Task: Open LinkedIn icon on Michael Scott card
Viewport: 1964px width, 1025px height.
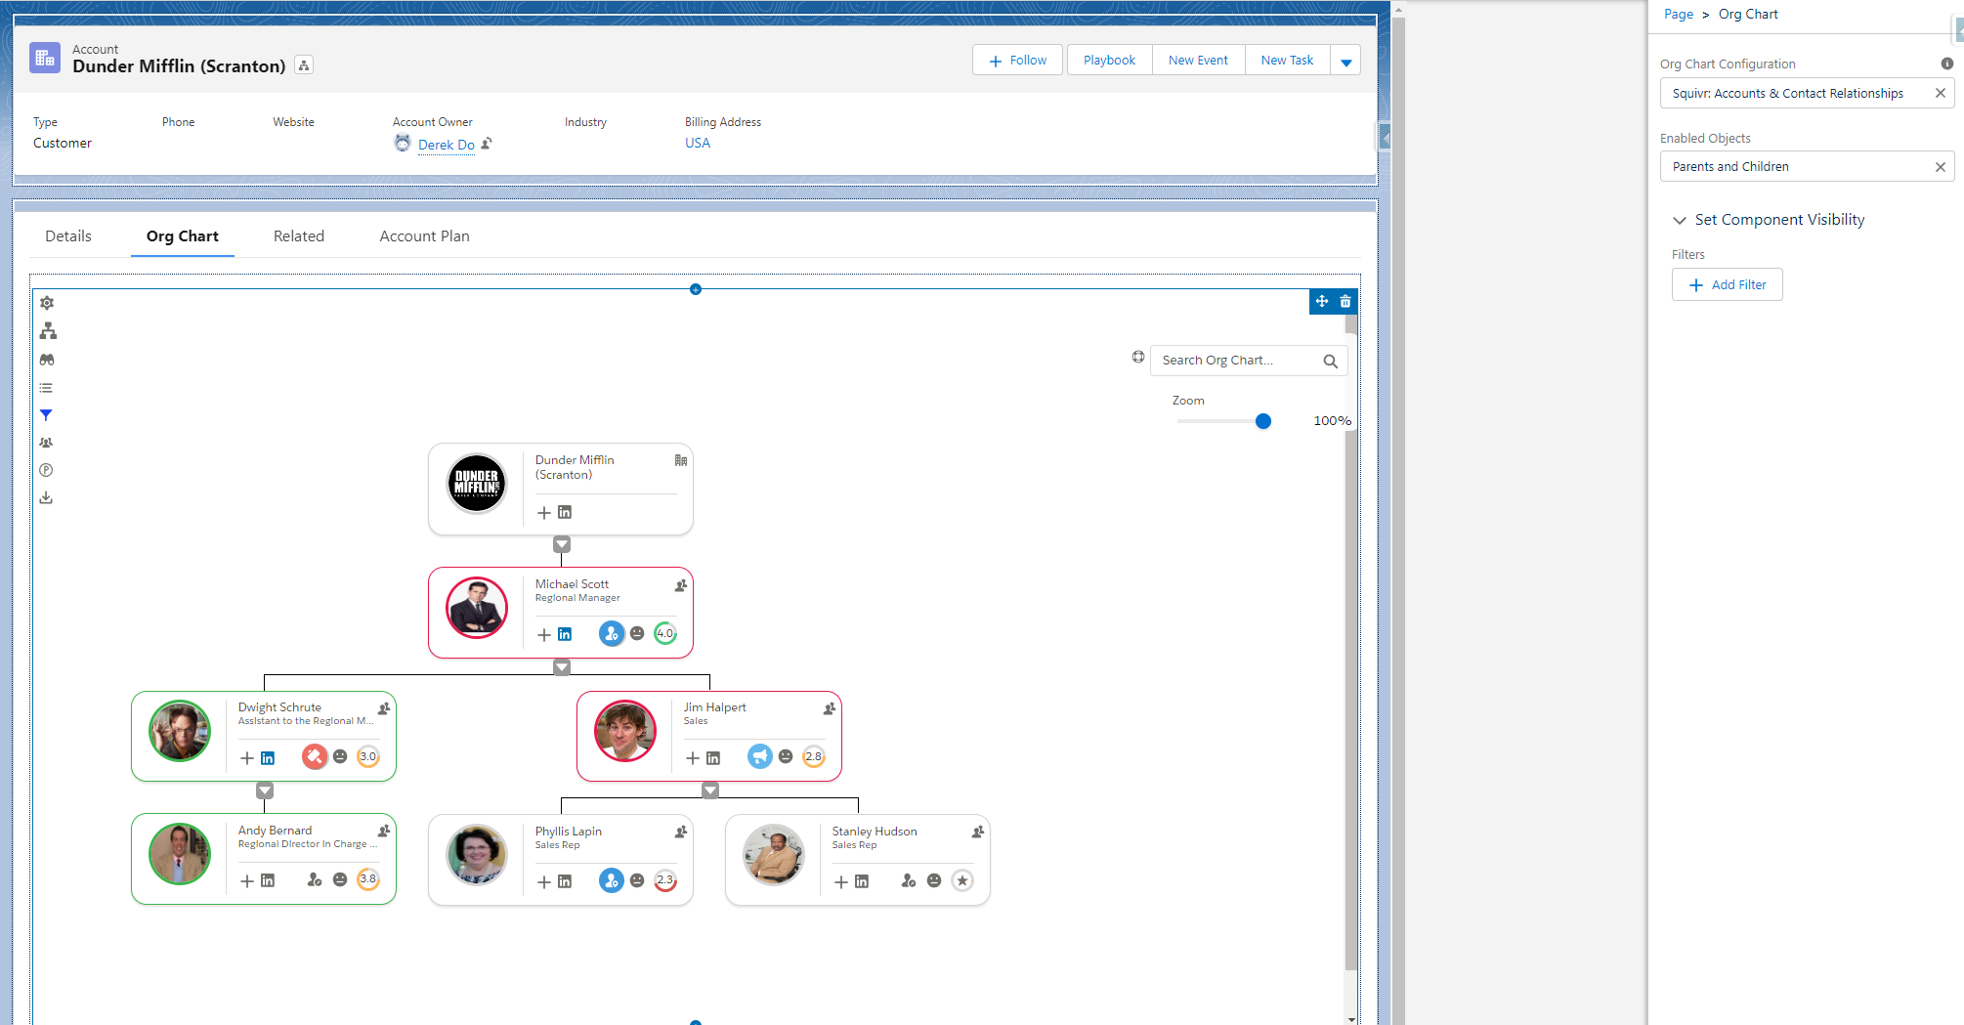Action: pyautogui.click(x=565, y=634)
